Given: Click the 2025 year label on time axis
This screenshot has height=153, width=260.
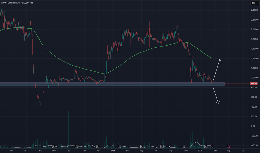Looking at the screenshot, I should click(200, 151).
